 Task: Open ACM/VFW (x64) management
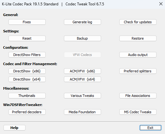coord(82,79)
